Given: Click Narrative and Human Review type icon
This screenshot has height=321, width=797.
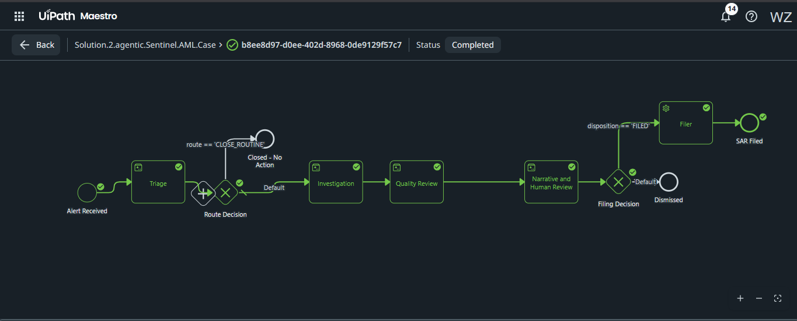Looking at the screenshot, I should [x=531, y=168].
